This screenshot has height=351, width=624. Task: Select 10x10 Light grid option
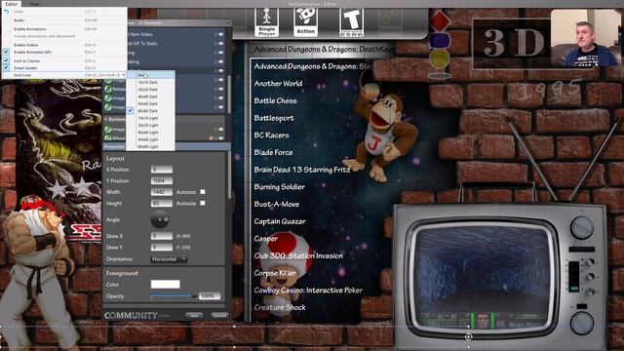pyautogui.click(x=150, y=118)
